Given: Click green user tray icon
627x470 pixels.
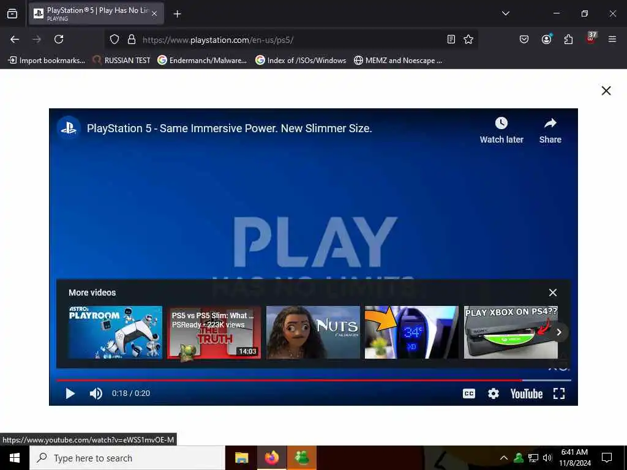Looking at the screenshot, I should click(519, 458).
